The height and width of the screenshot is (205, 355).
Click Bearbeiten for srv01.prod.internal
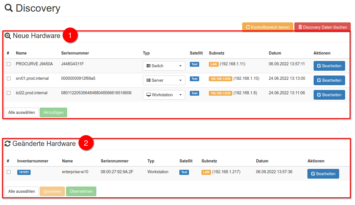pyautogui.click(x=329, y=80)
